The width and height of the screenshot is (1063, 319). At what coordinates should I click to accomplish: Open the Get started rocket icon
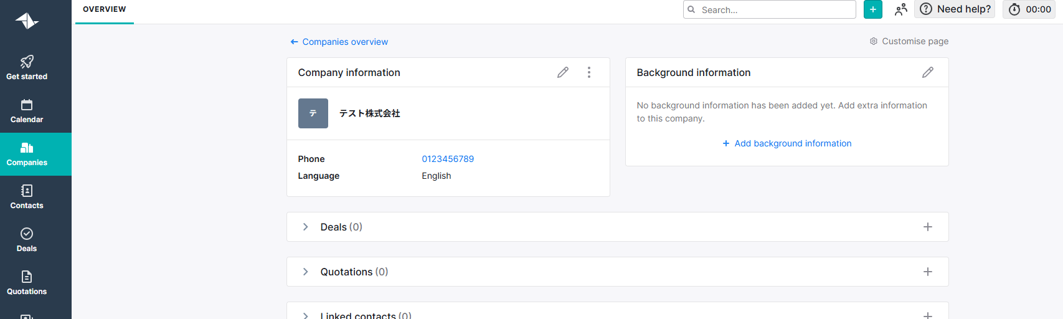click(x=27, y=62)
